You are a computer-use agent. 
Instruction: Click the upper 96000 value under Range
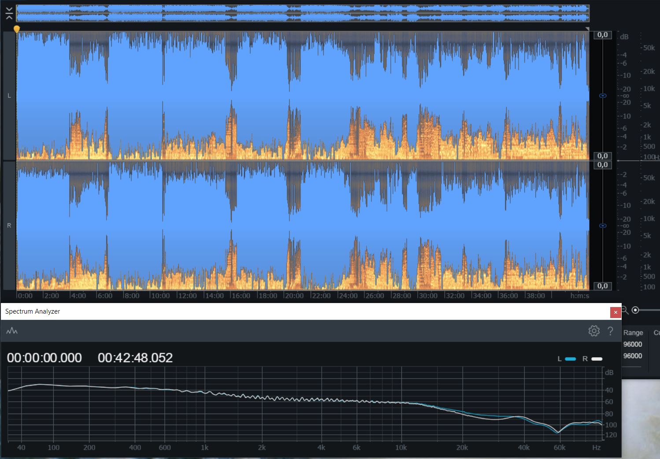point(633,344)
